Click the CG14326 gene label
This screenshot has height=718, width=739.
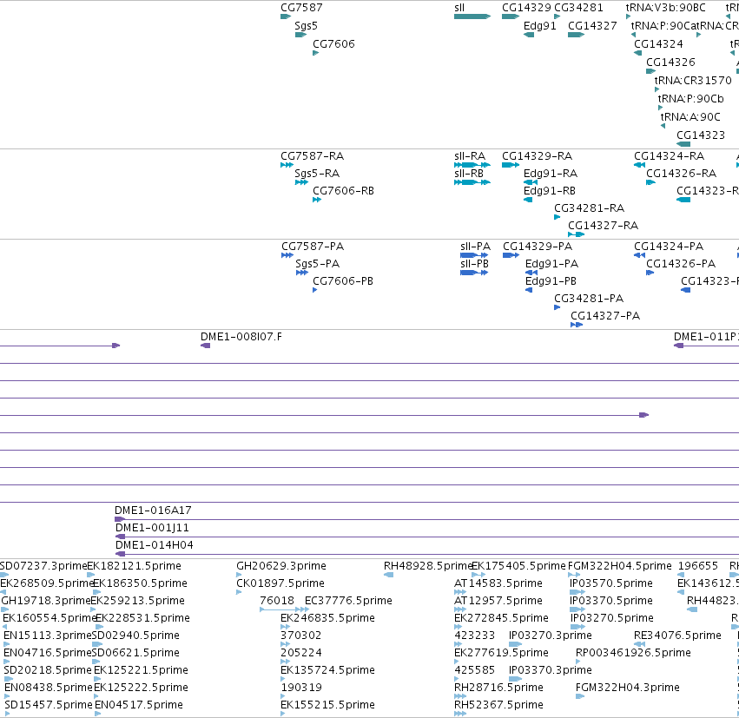(x=670, y=63)
